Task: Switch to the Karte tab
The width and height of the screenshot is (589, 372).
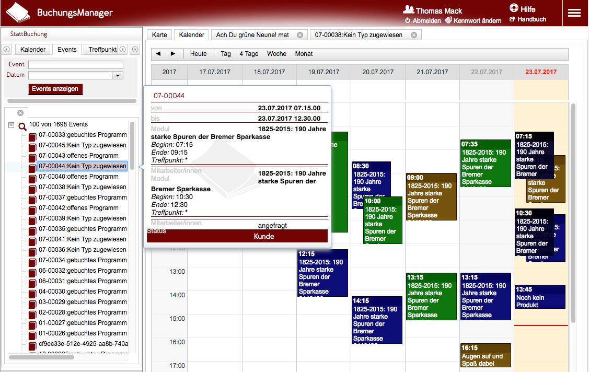Action: point(159,35)
